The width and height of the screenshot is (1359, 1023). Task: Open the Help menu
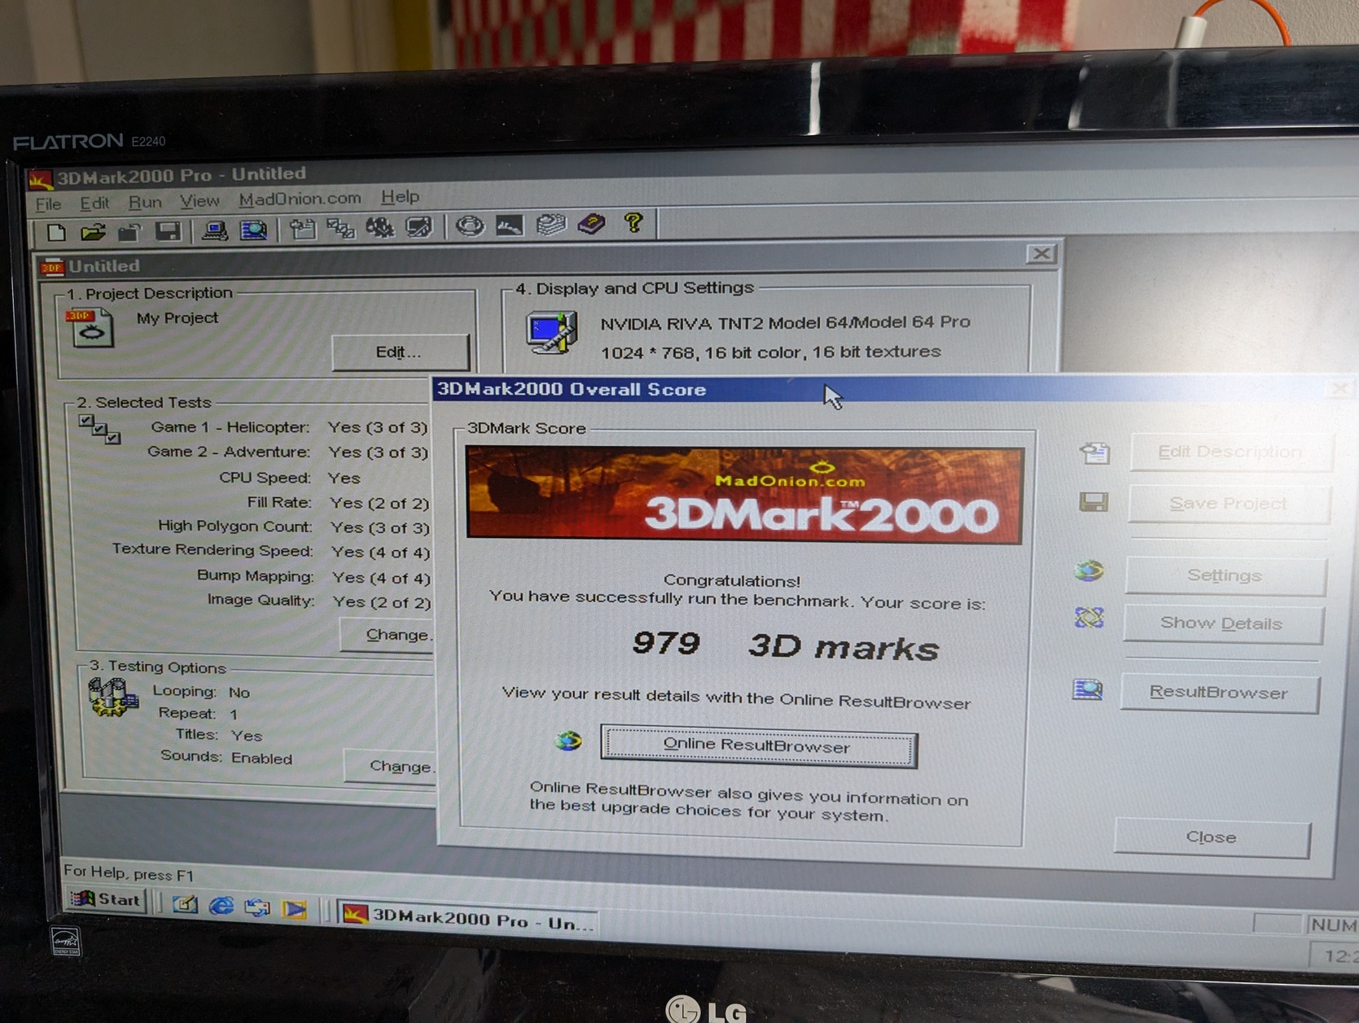point(400,196)
